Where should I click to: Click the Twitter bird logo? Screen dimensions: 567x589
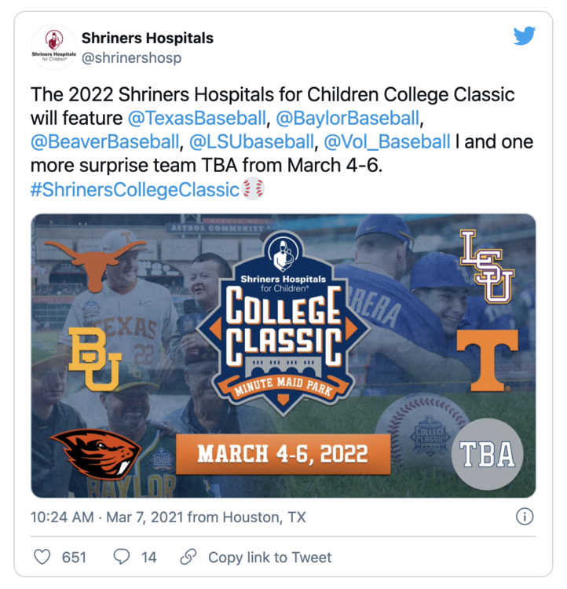[524, 36]
